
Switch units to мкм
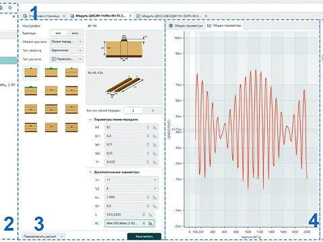(75, 33)
